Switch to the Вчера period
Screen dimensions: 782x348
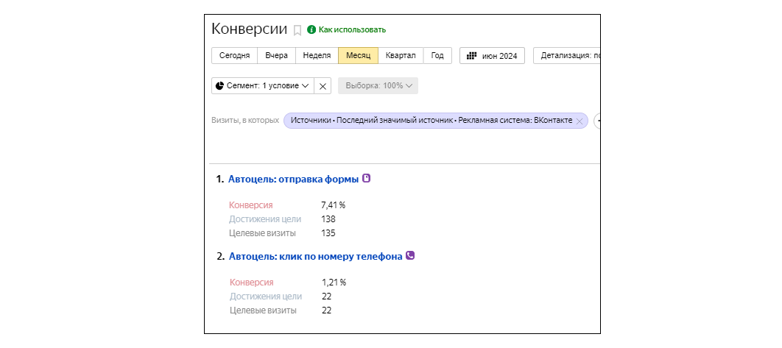coord(276,56)
